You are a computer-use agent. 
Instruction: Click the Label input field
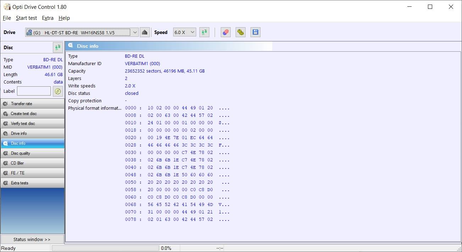point(34,91)
